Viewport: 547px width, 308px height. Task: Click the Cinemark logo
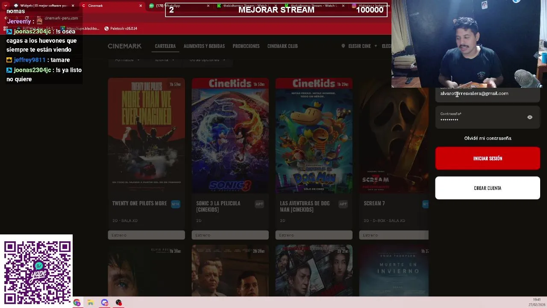coord(124,46)
